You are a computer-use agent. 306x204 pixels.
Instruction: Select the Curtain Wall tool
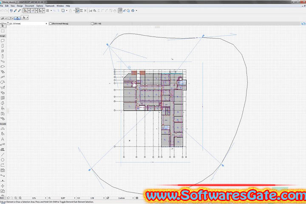(x=3, y=98)
